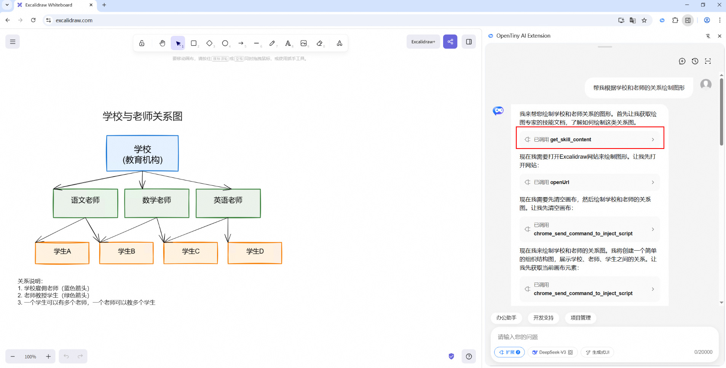
Task: Click the Redo arrow
Action: point(80,357)
